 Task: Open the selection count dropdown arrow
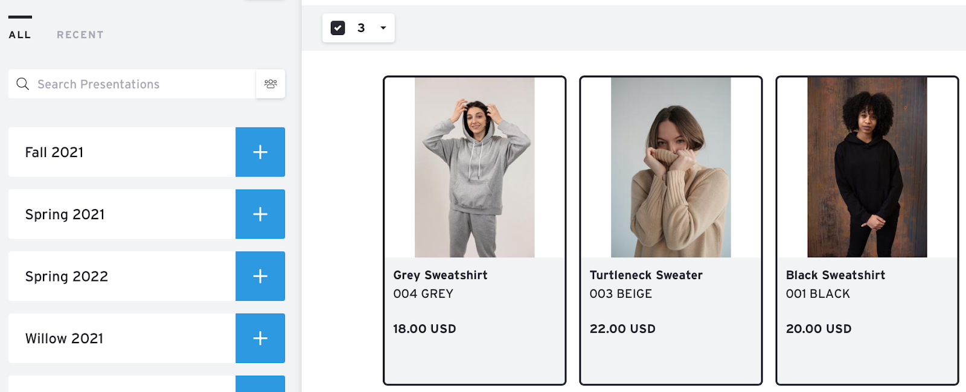[383, 28]
